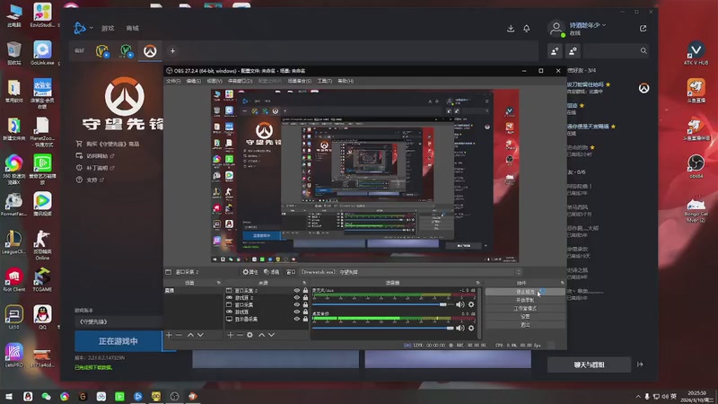Select the yellow World of Warcraft tab icon
Viewport: 718px width, 404px height.
pyautogui.click(x=102, y=51)
